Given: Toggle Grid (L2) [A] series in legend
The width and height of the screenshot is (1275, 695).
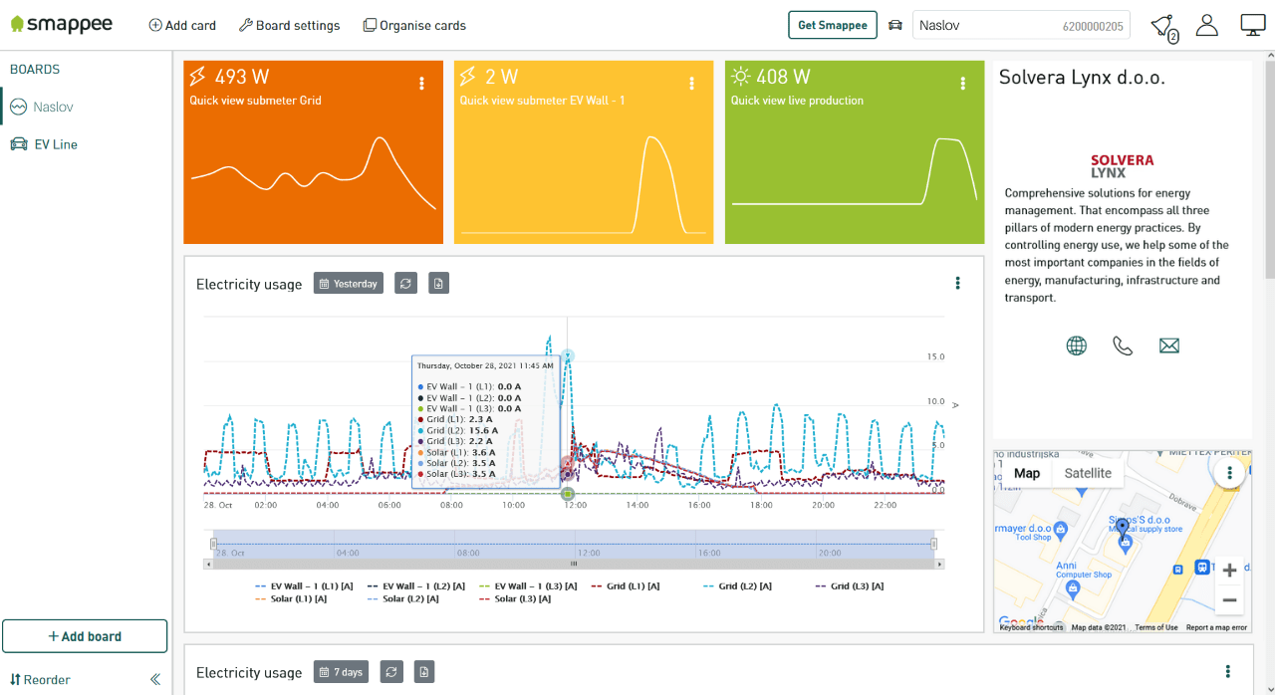Looking at the screenshot, I should tap(737, 586).
